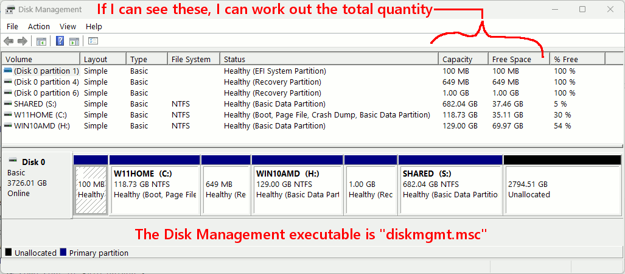This screenshot has height=274, width=625.
Task: Click 'Healthy (Boot, Page File, Crash Dump...' status
Action: click(x=327, y=115)
